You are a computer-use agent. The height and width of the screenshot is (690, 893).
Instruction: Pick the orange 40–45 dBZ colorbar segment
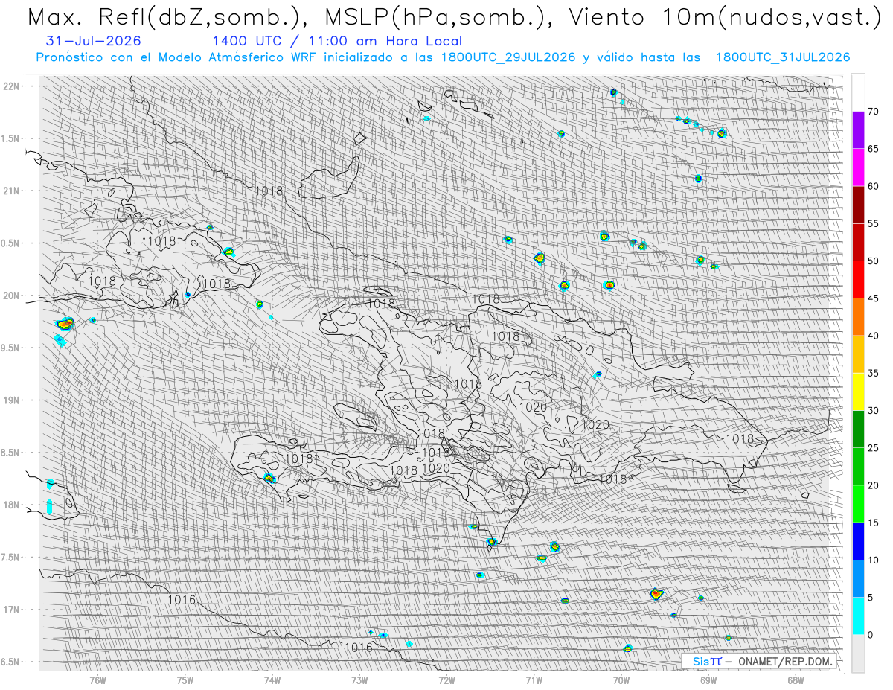(858, 317)
